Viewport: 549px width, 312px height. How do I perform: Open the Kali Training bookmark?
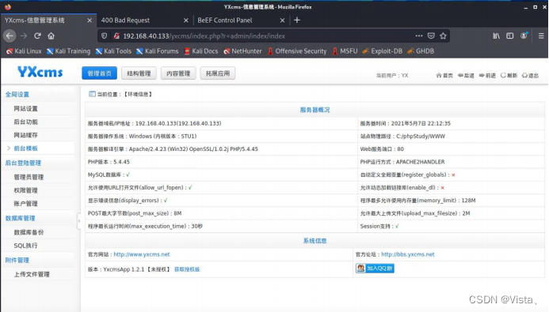pyautogui.click(x=68, y=51)
